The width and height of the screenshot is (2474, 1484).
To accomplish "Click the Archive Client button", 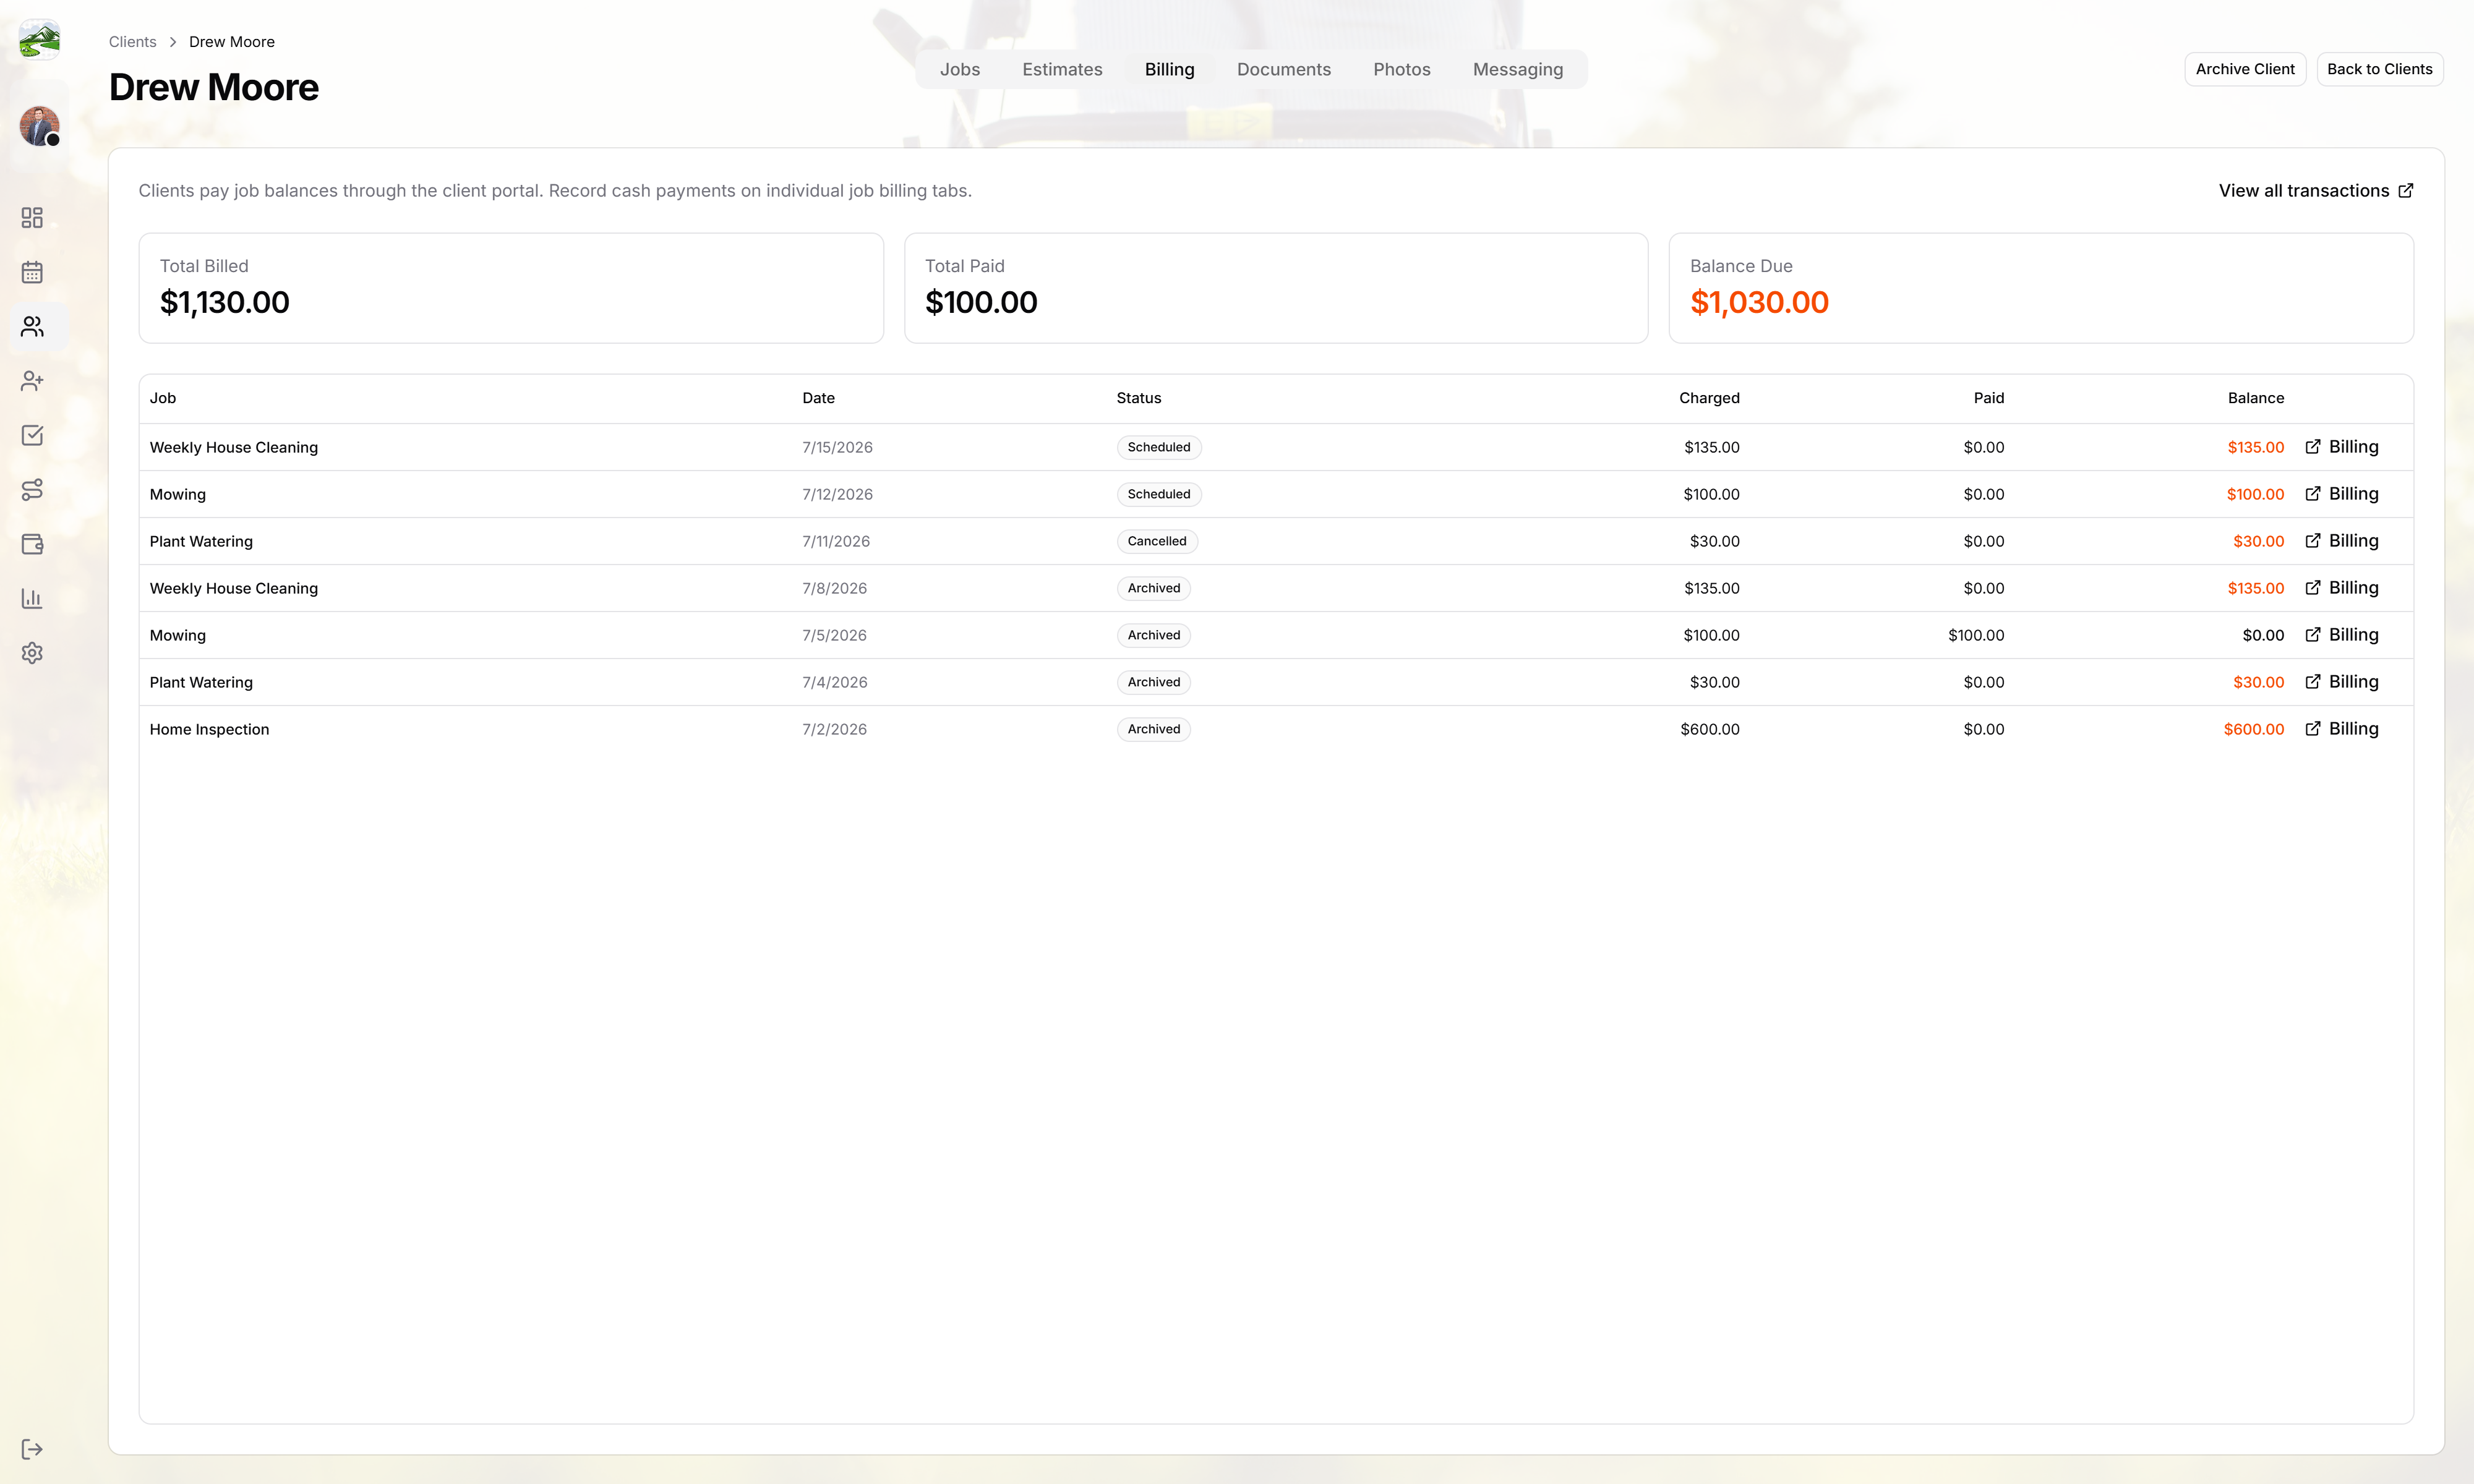I will (x=2244, y=69).
